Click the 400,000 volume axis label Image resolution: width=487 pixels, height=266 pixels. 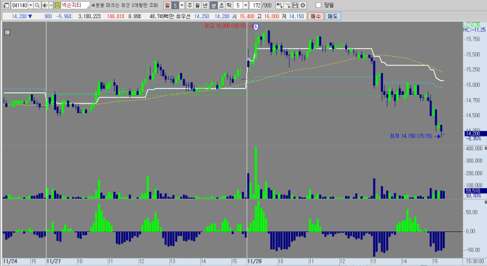pos(474,148)
